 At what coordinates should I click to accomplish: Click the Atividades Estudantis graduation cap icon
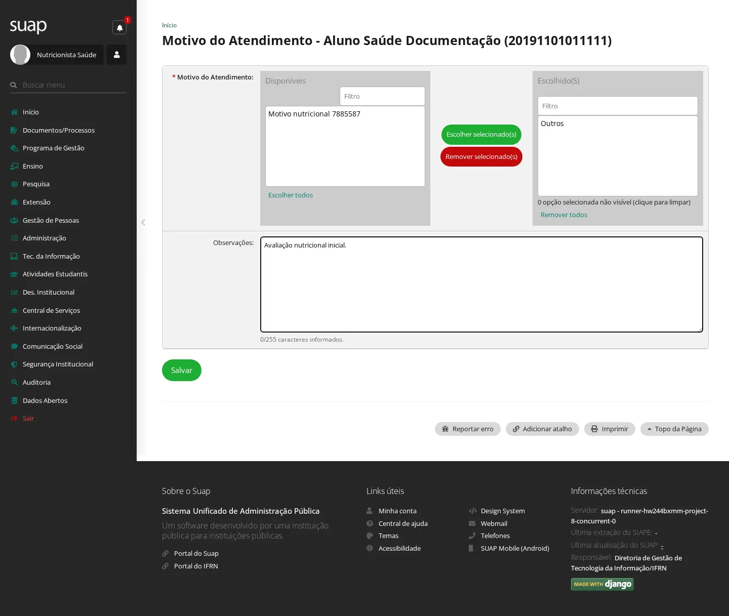14,274
